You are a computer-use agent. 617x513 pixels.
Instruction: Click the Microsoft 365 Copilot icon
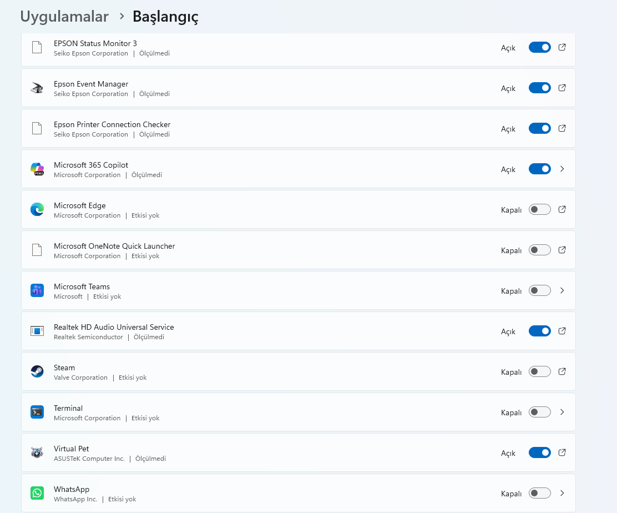(x=37, y=169)
